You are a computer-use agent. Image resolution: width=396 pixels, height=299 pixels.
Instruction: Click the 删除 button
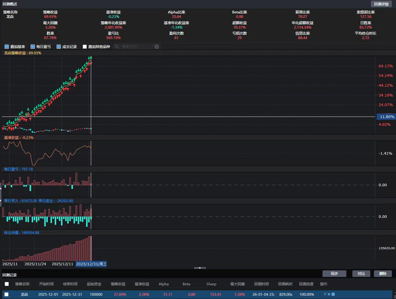tap(383, 274)
